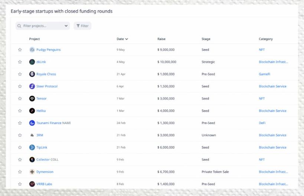Focus the Filter projects search field
This screenshot has height=196, width=304.
click(x=43, y=26)
